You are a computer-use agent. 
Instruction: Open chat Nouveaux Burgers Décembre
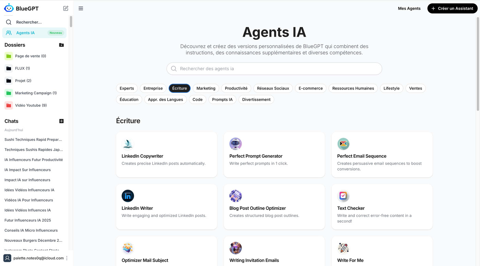[33, 240]
